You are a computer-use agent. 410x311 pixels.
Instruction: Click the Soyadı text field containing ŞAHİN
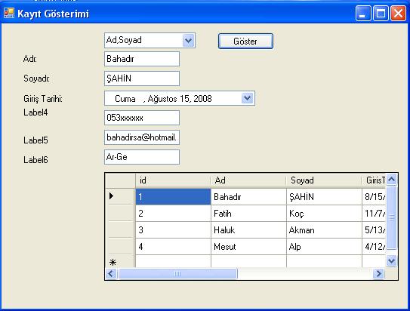click(x=142, y=79)
